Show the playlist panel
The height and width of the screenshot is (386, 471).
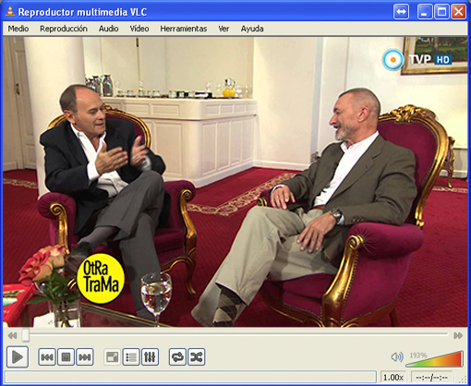[131, 357]
